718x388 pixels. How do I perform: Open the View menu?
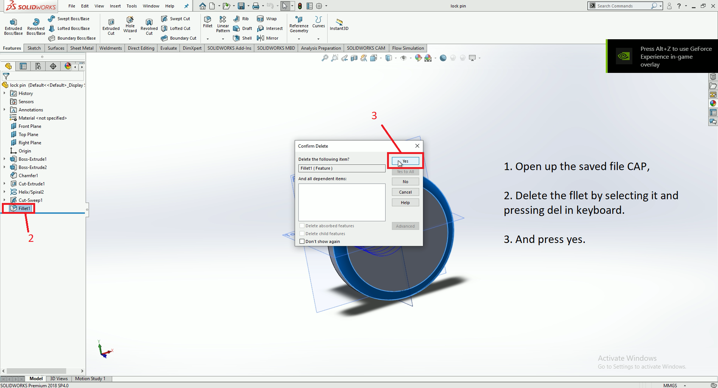99,6
